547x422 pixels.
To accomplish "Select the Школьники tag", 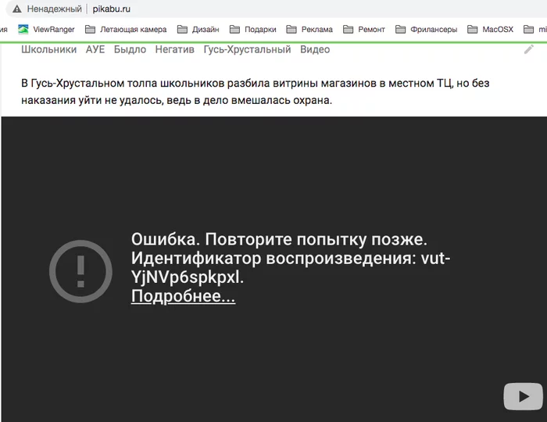I will click(x=48, y=49).
